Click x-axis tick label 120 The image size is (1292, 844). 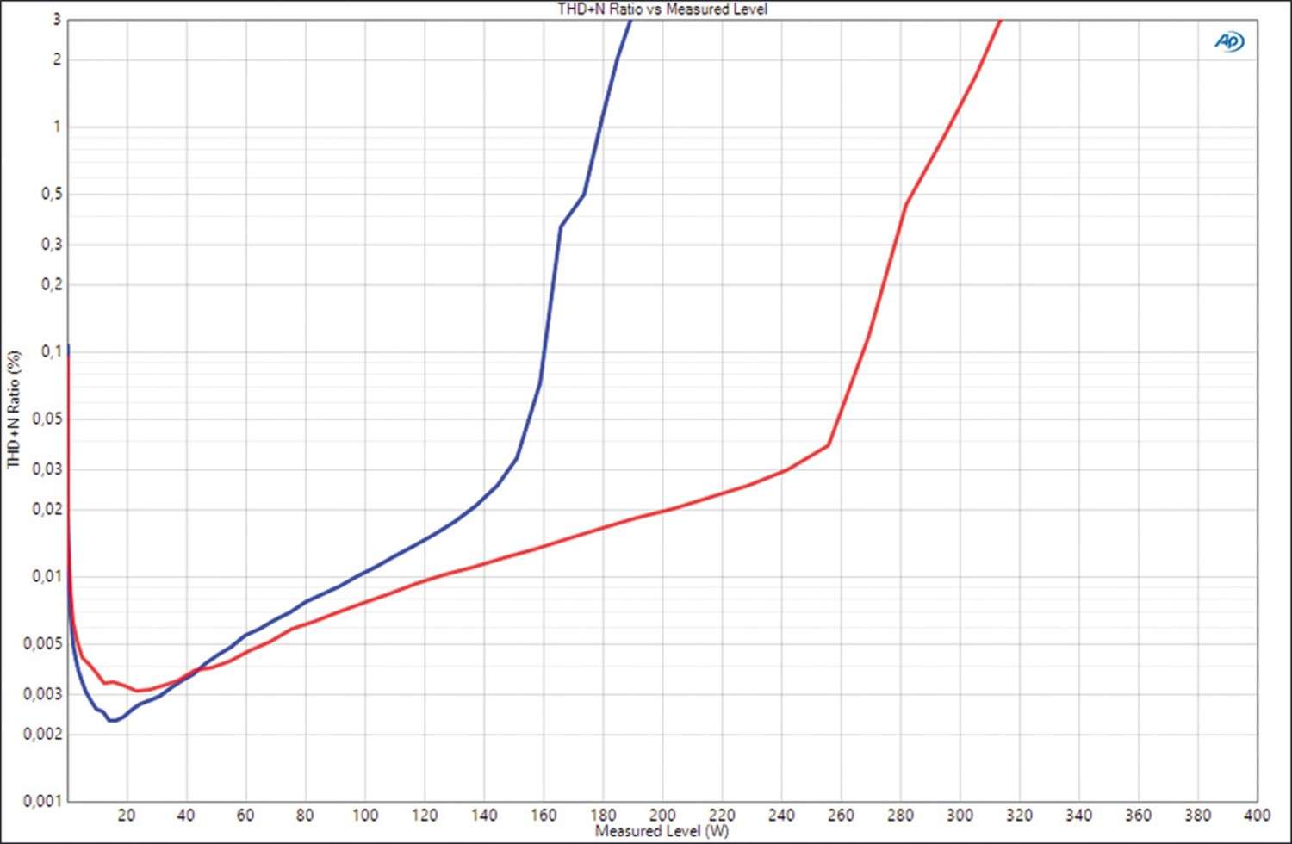[x=424, y=815]
